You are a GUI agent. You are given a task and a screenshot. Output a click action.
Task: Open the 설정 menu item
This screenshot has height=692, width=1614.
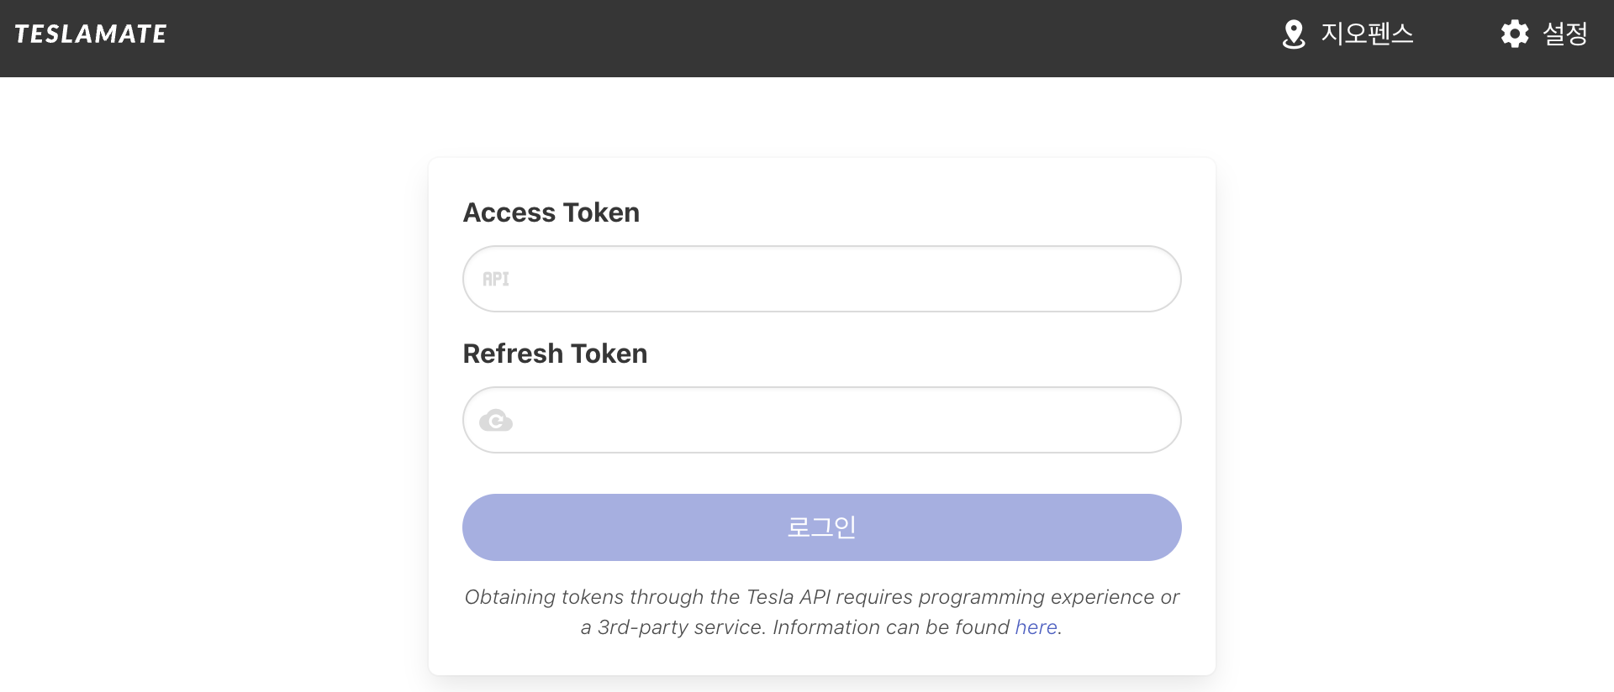point(1564,34)
